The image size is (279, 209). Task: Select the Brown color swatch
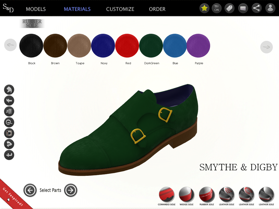pos(55,46)
